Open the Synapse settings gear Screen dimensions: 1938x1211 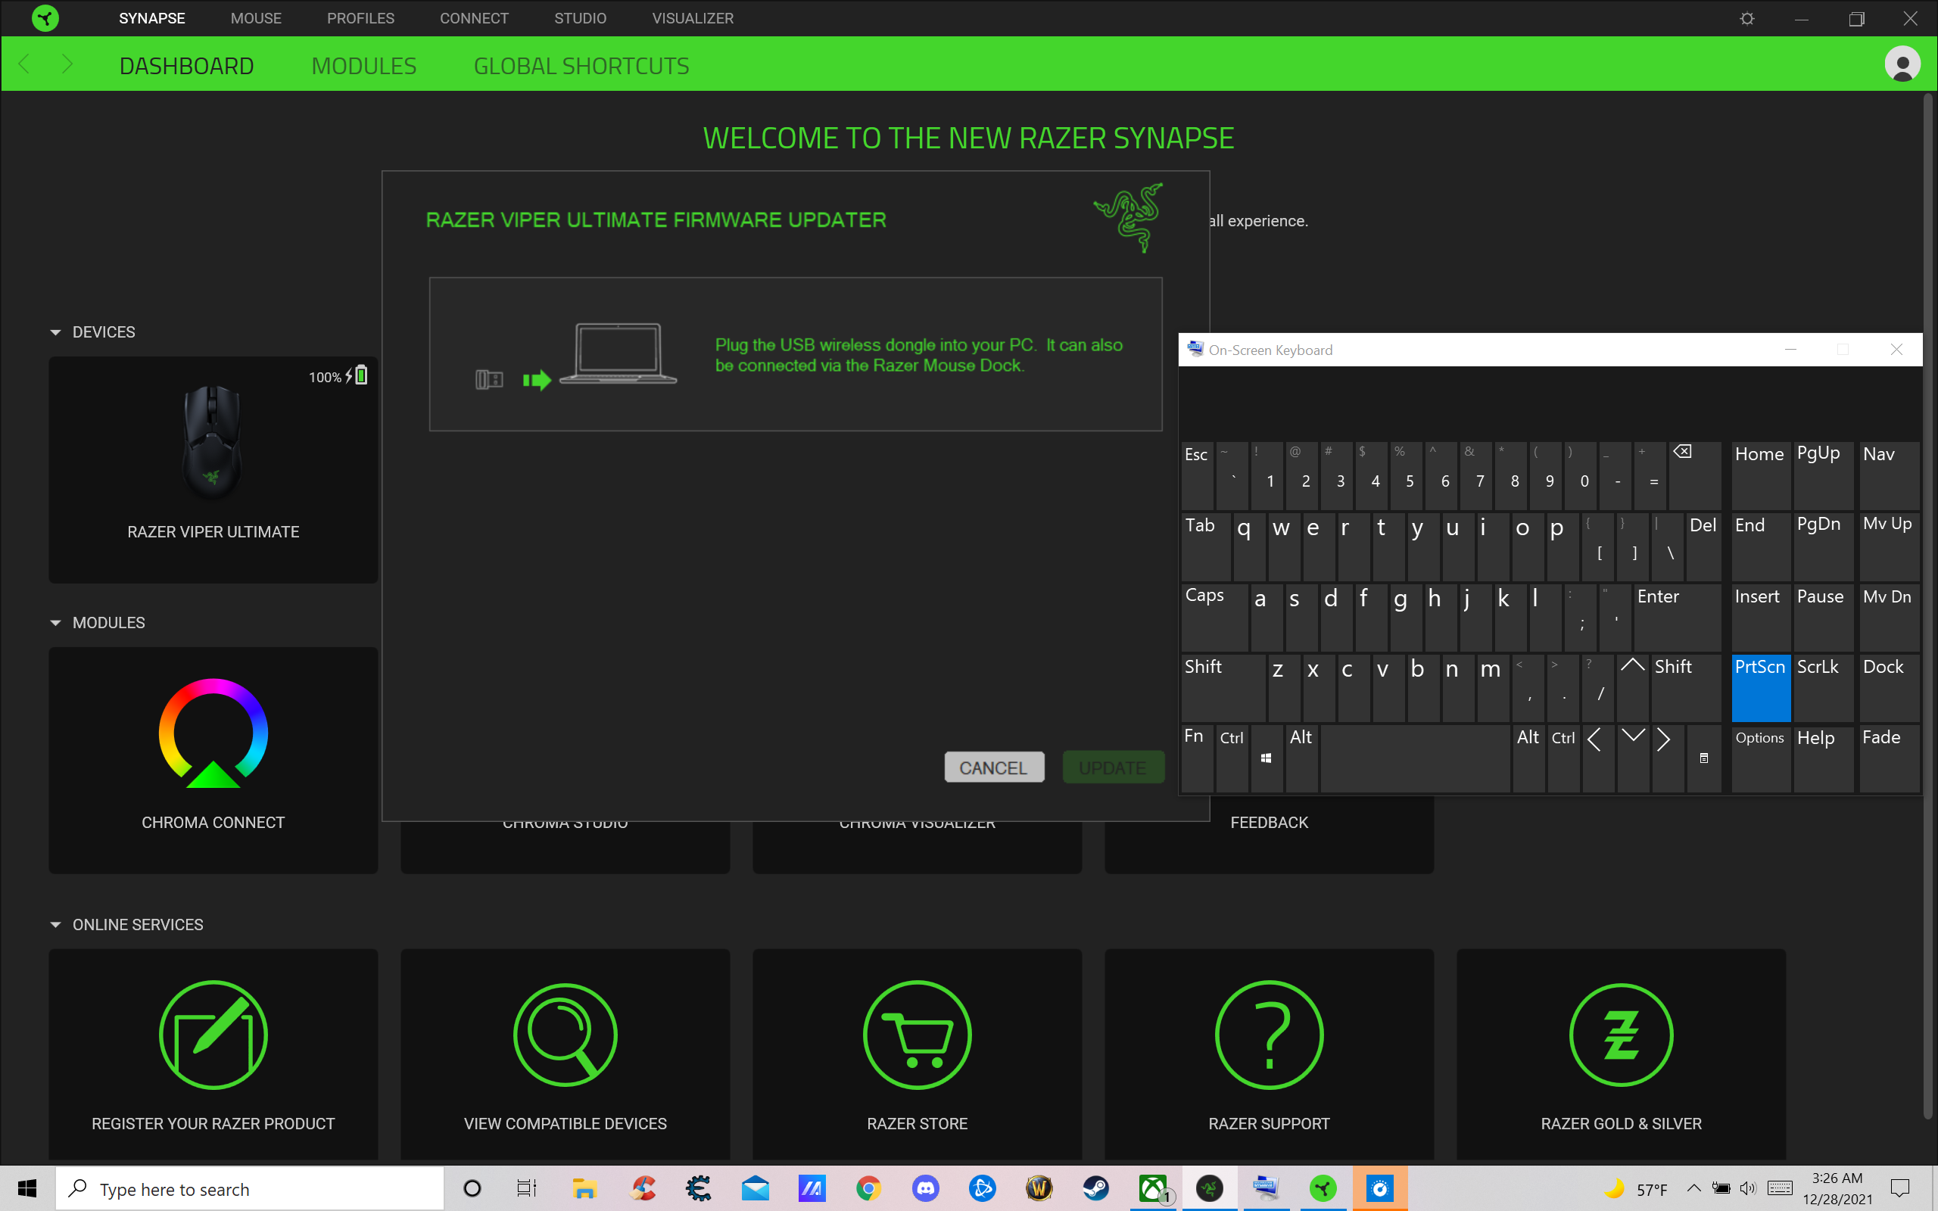point(1746,18)
